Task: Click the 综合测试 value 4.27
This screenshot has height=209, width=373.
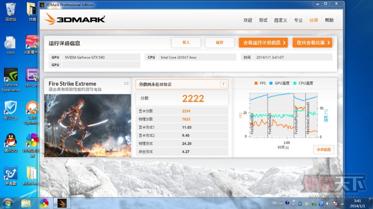Action: pyautogui.click(x=186, y=152)
